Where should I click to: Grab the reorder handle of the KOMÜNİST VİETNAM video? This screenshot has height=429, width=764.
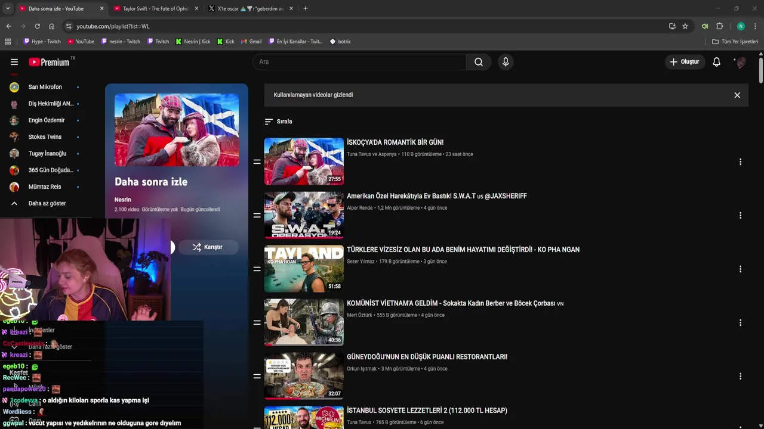point(257,322)
